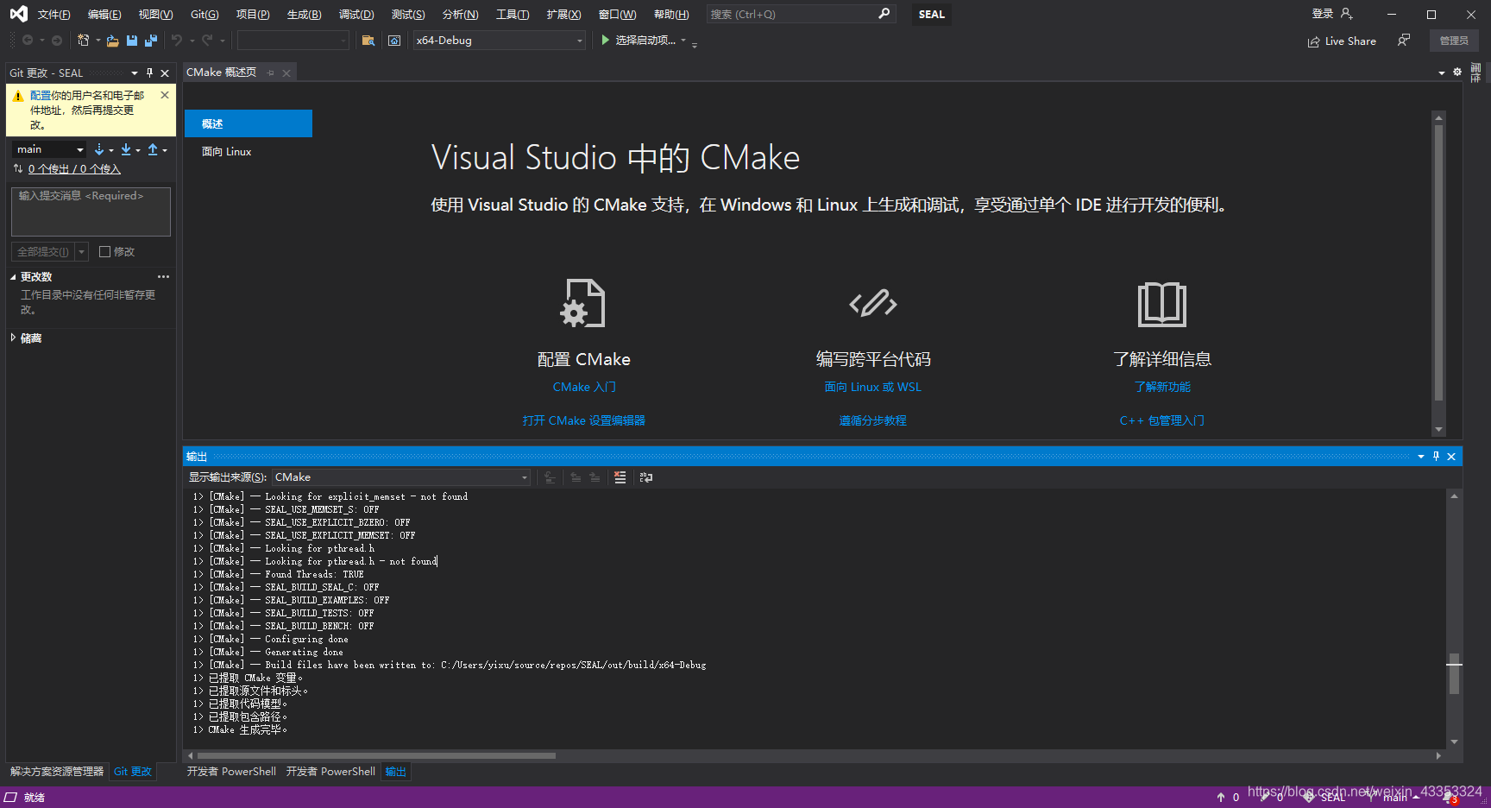The height and width of the screenshot is (808, 1491).
Task: Open the 工具(T) menu
Action: 513,15
